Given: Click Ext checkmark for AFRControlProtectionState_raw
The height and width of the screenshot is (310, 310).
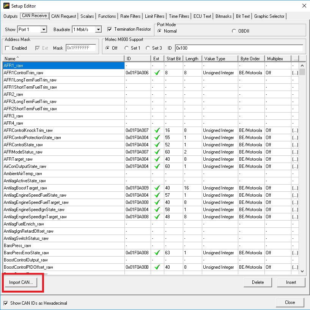Looking at the screenshot, I should (157, 138).
